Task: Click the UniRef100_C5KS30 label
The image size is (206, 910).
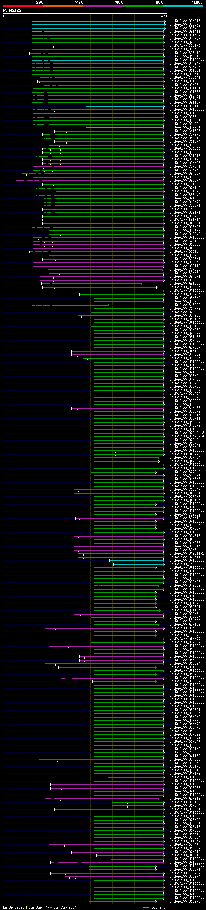Action: tap(185, 270)
